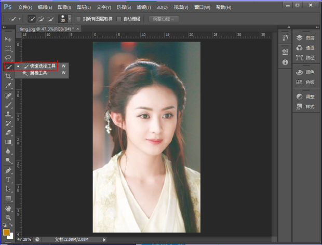Open the 帮助(H) menu
Image resolution: width=322 pixels, height=245 pixels.
click(223, 7)
